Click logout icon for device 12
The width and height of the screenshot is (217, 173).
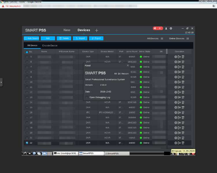tap(179, 92)
